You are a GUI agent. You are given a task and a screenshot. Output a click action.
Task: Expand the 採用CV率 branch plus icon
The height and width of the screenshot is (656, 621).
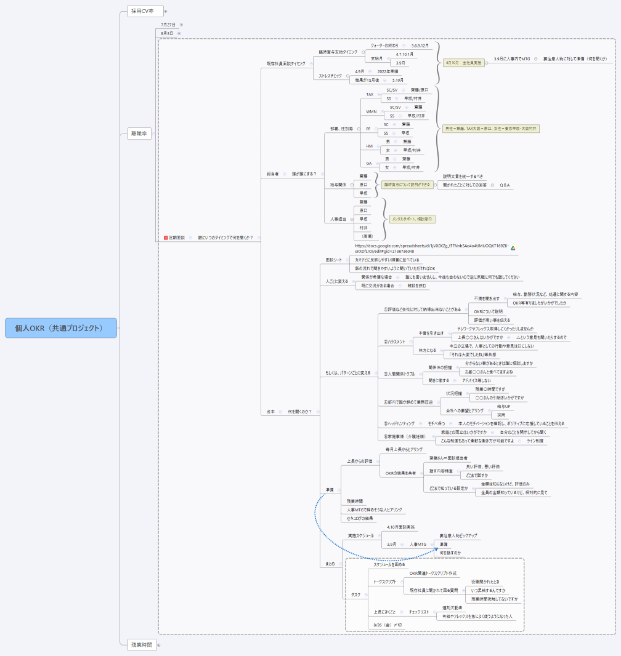[x=165, y=11]
